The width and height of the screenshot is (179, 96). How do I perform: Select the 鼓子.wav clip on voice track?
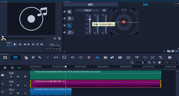[96, 84]
